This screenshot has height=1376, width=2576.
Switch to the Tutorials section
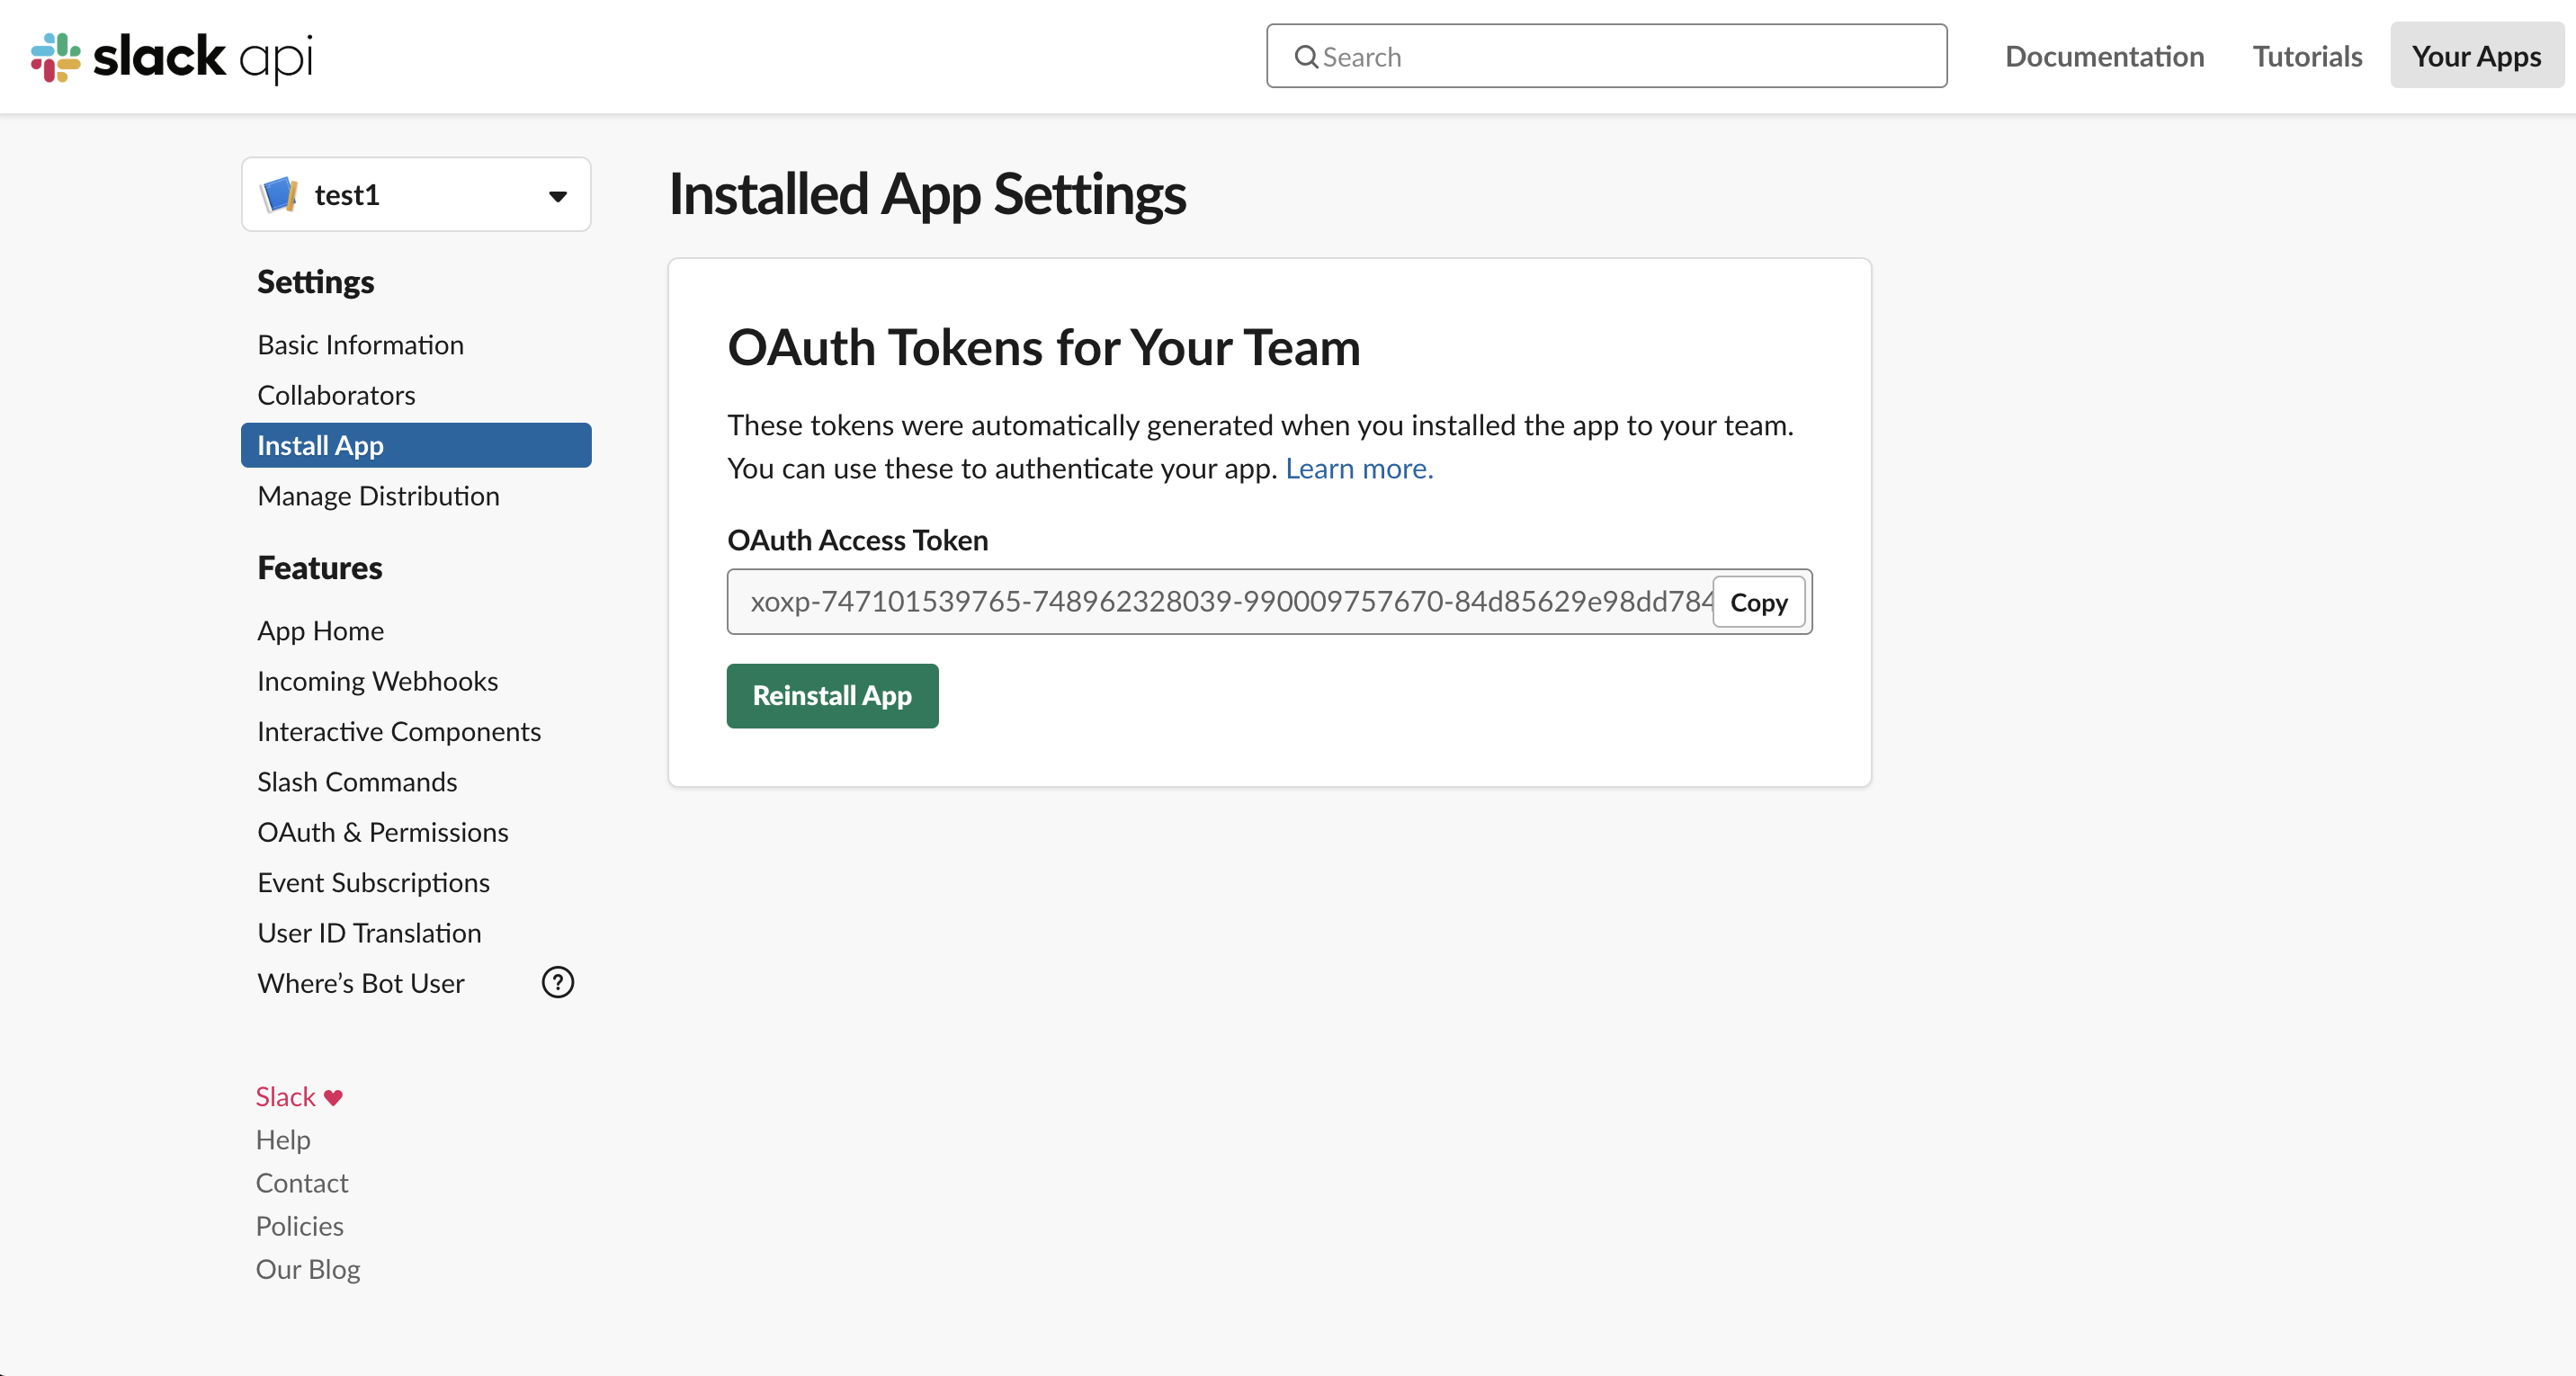pos(2306,56)
